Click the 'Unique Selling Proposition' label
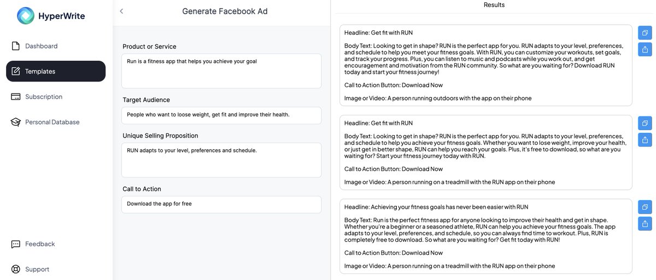Screen dimensions: 656x280 [x=160, y=136]
